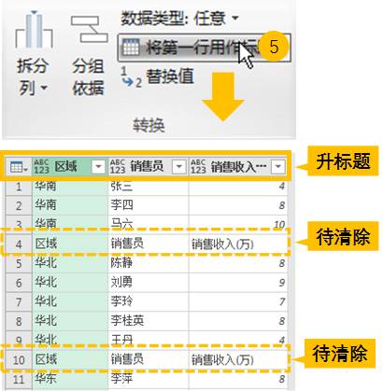Select row number 10
This screenshot has height=391, width=383.
[x=19, y=360]
